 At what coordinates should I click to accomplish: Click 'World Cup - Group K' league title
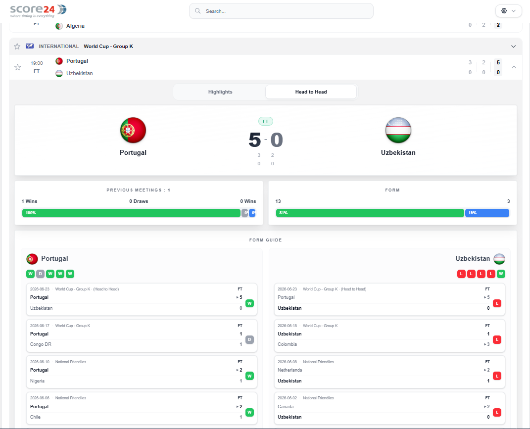[x=108, y=47]
